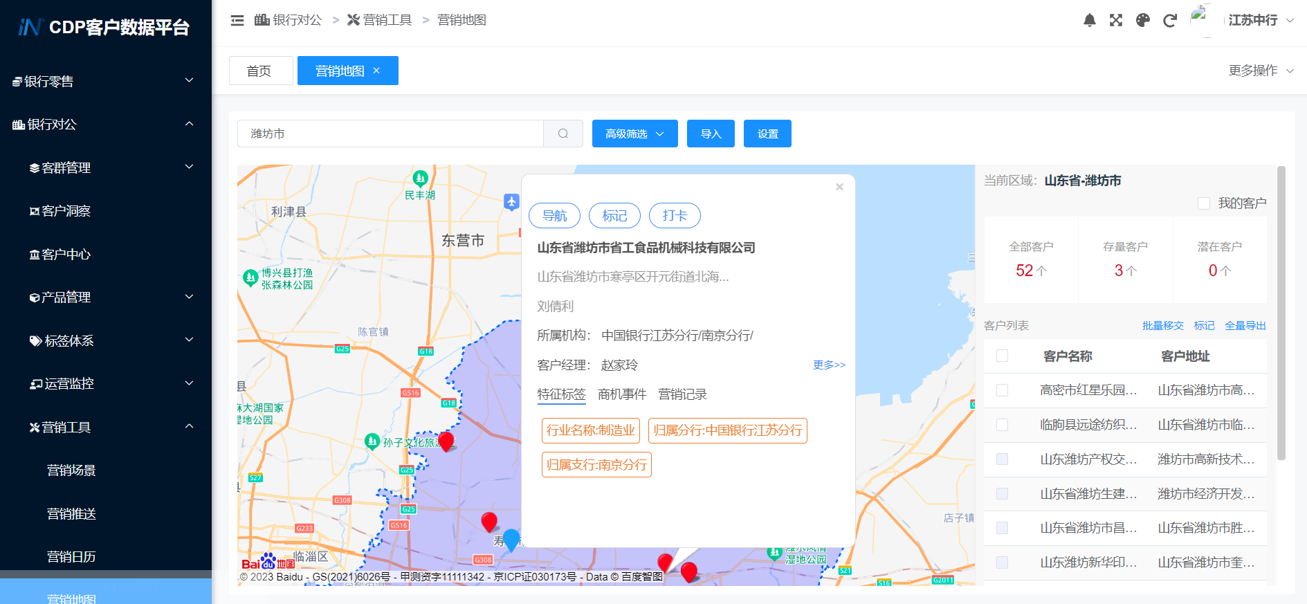Click the customer panel vertical scrollbar

click(x=1281, y=313)
